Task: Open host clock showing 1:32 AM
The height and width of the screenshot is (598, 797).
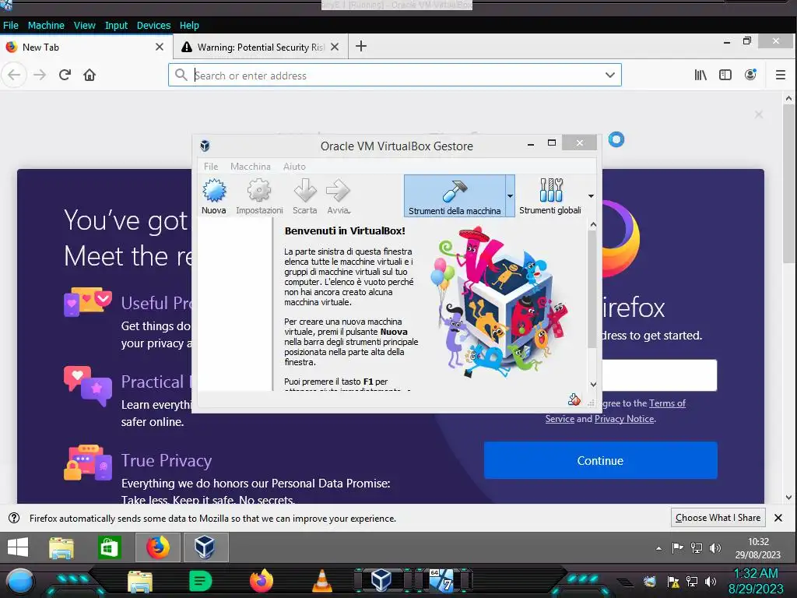Action: click(x=756, y=581)
